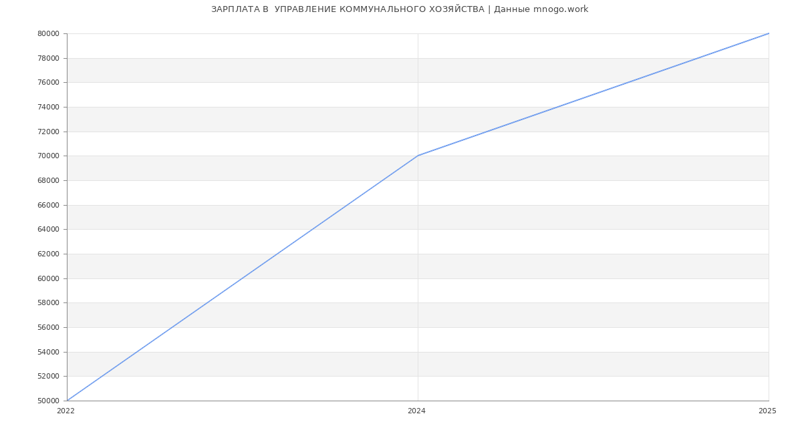
Task: Select the 52000 y-axis label
Action: pos(48,377)
